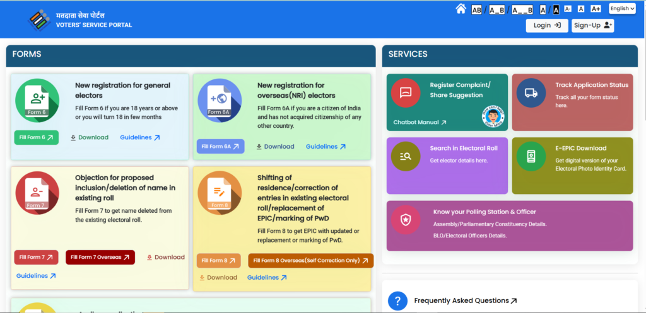
Task: Click the blue Form 6A globe icon
Action: pyautogui.click(x=220, y=100)
